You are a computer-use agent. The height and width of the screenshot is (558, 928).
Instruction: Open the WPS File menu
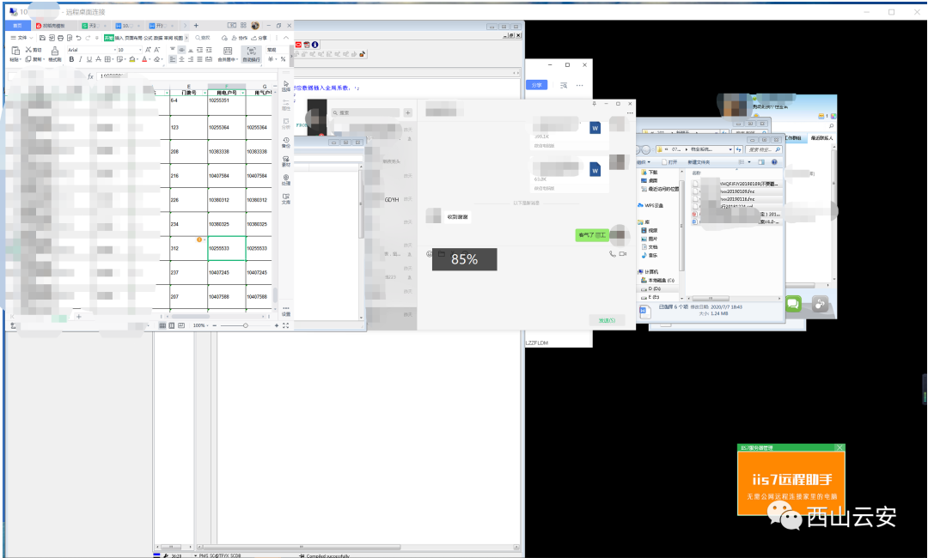pos(21,38)
